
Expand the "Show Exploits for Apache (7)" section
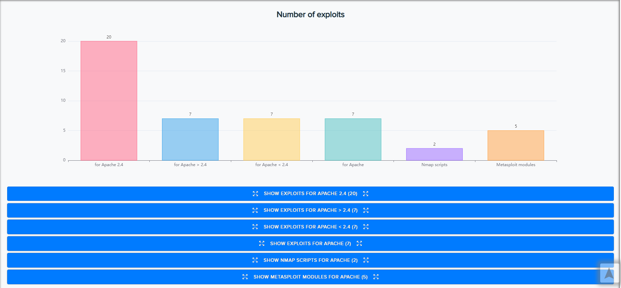point(310,243)
